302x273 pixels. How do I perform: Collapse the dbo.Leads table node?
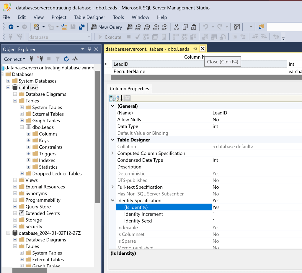pyautogui.click(x=22, y=127)
